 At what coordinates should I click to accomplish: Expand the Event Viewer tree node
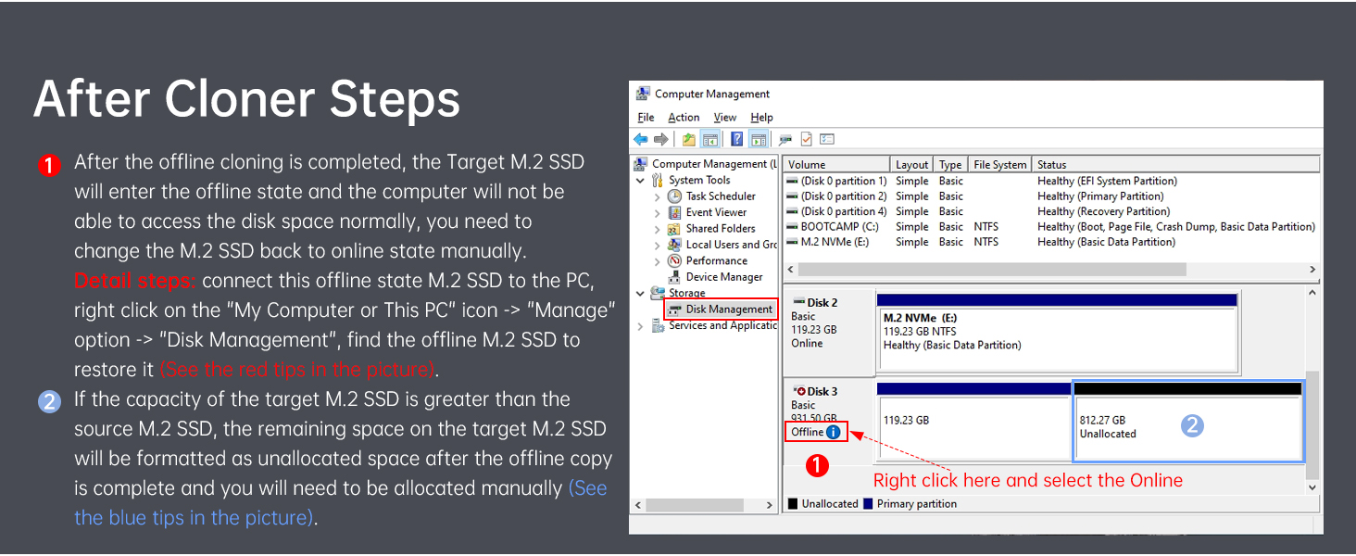pyautogui.click(x=657, y=212)
